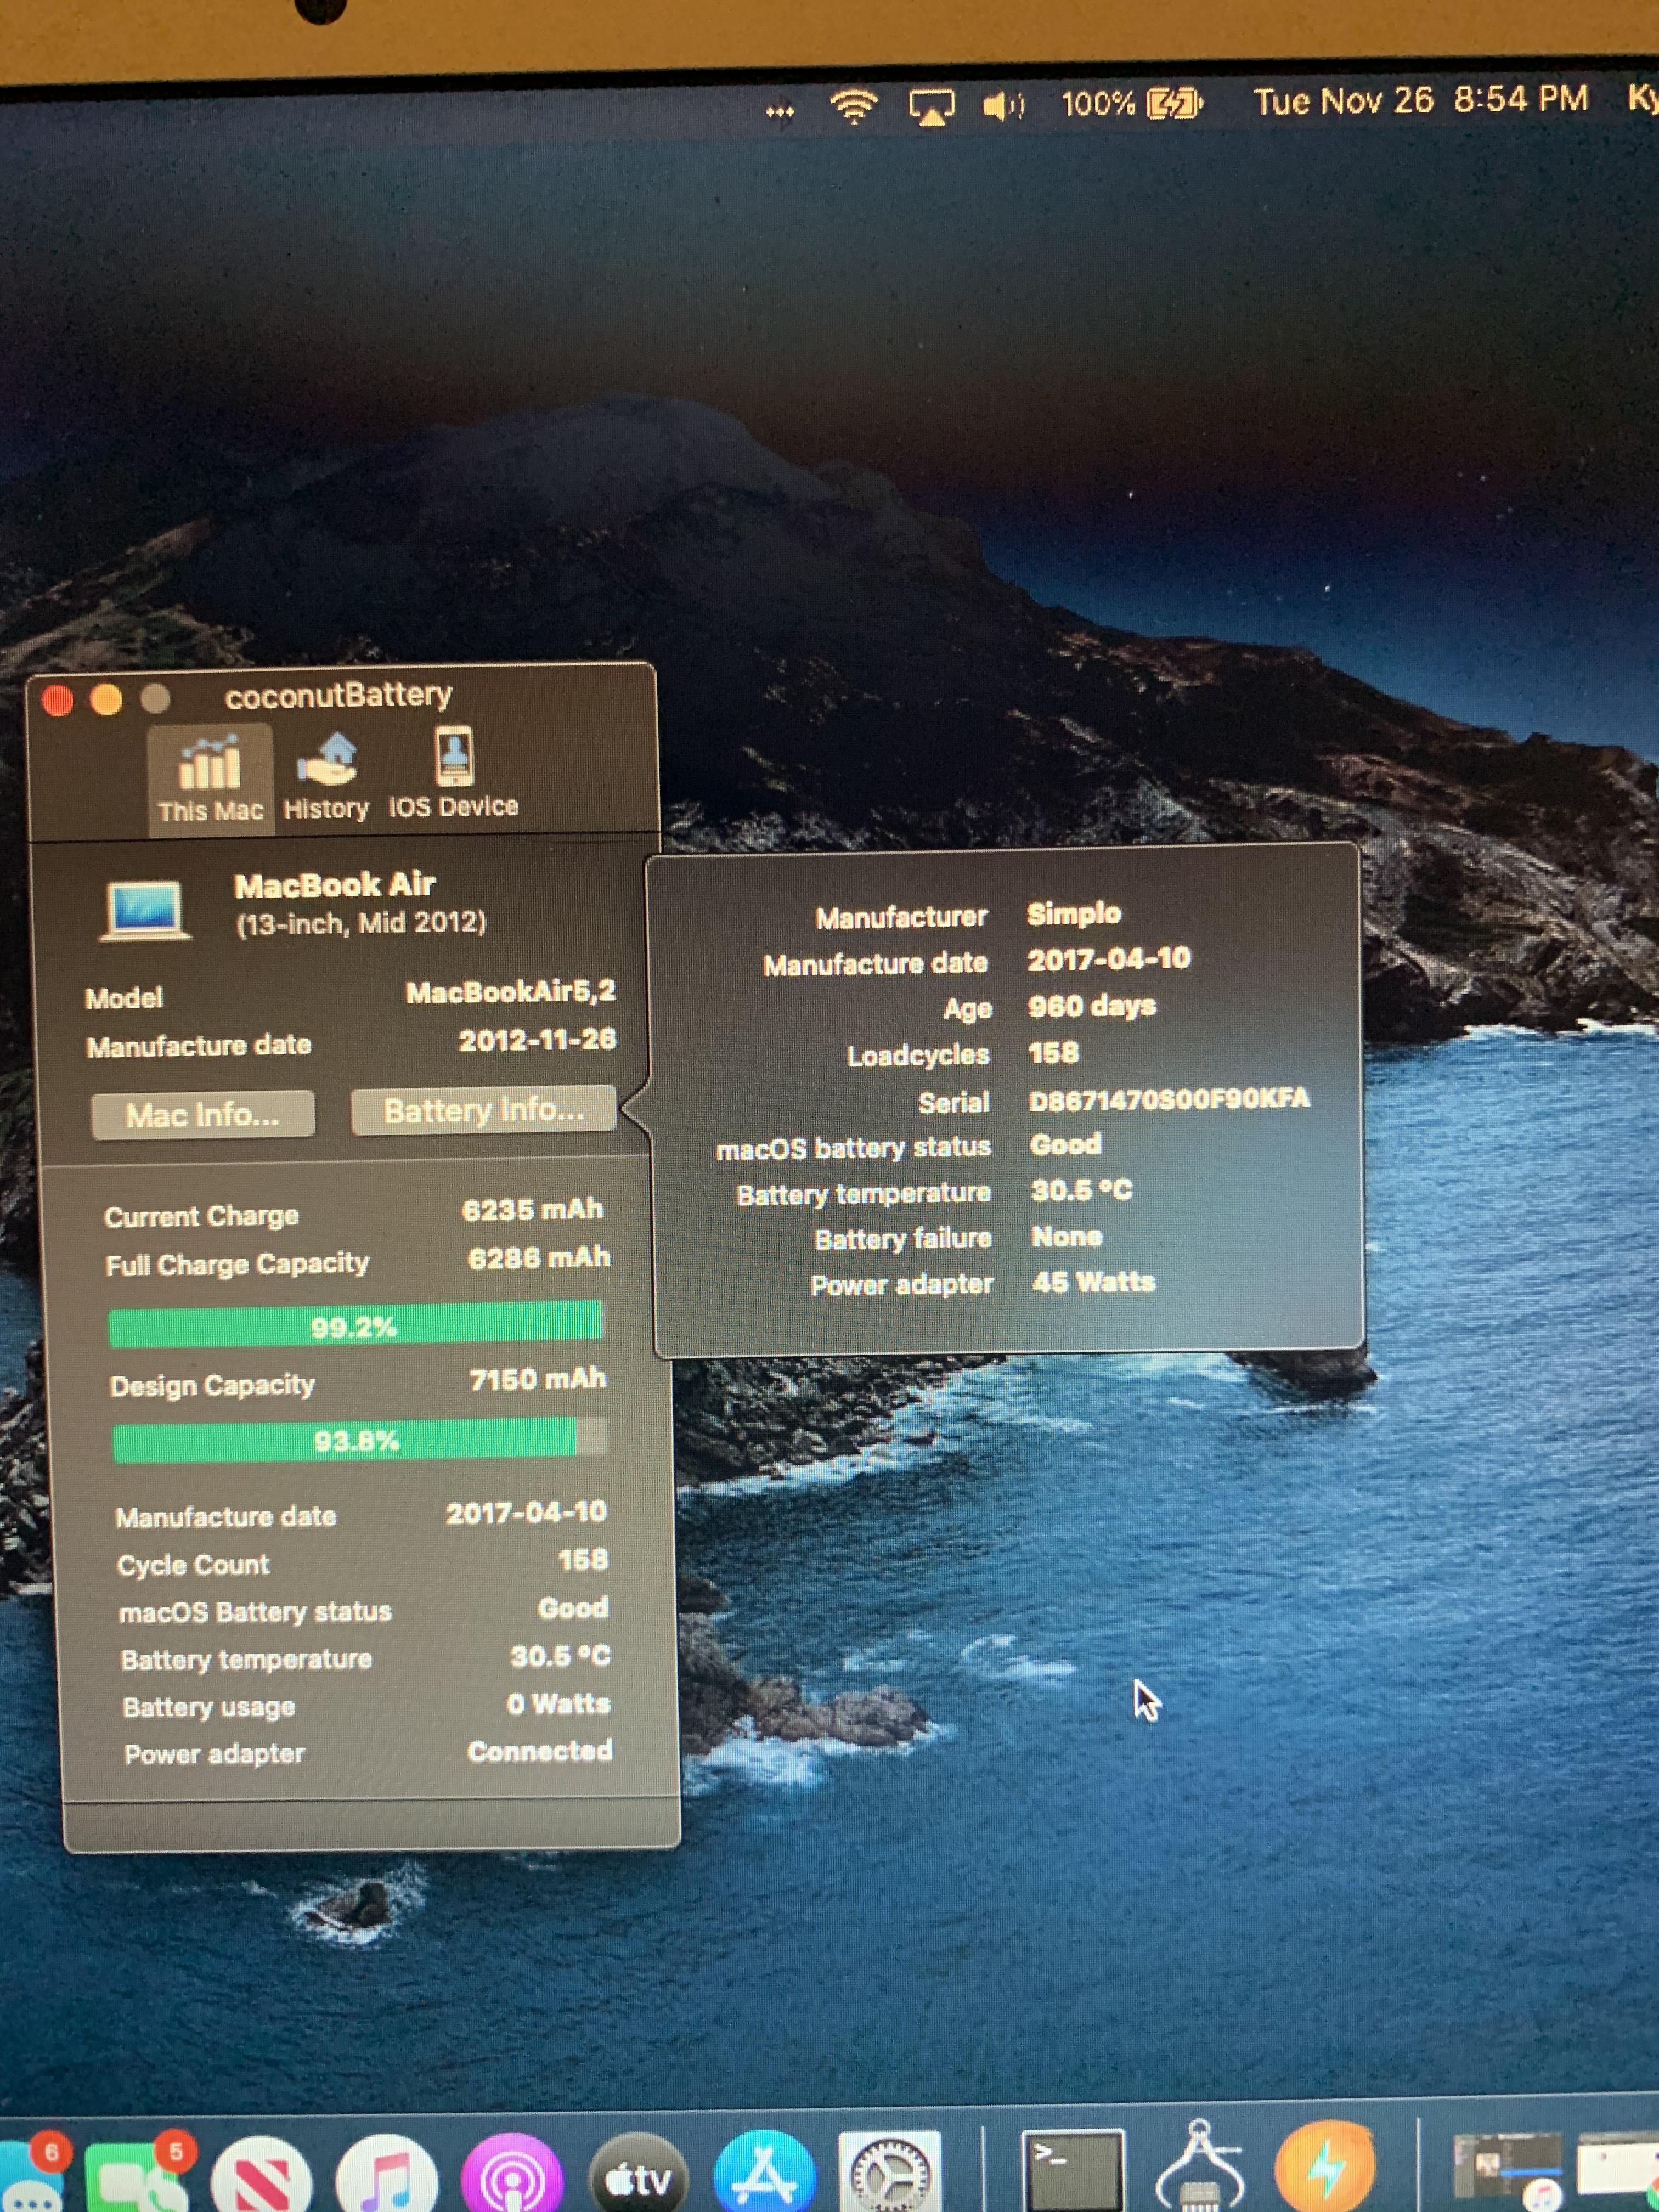Click the Mac Info... button
The image size is (1659, 2212).
tap(203, 1114)
